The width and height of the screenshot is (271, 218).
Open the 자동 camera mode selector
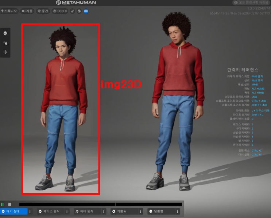(27, 11)
